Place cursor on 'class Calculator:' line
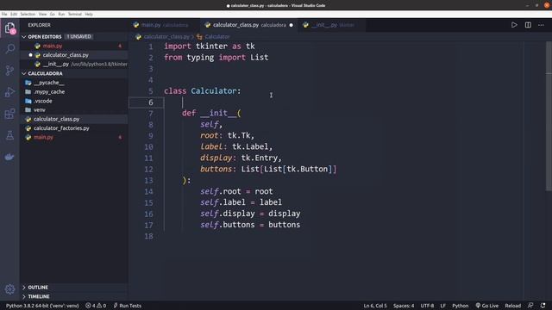Viewport: 552px width, 310px height. click(x=203, y=90)
